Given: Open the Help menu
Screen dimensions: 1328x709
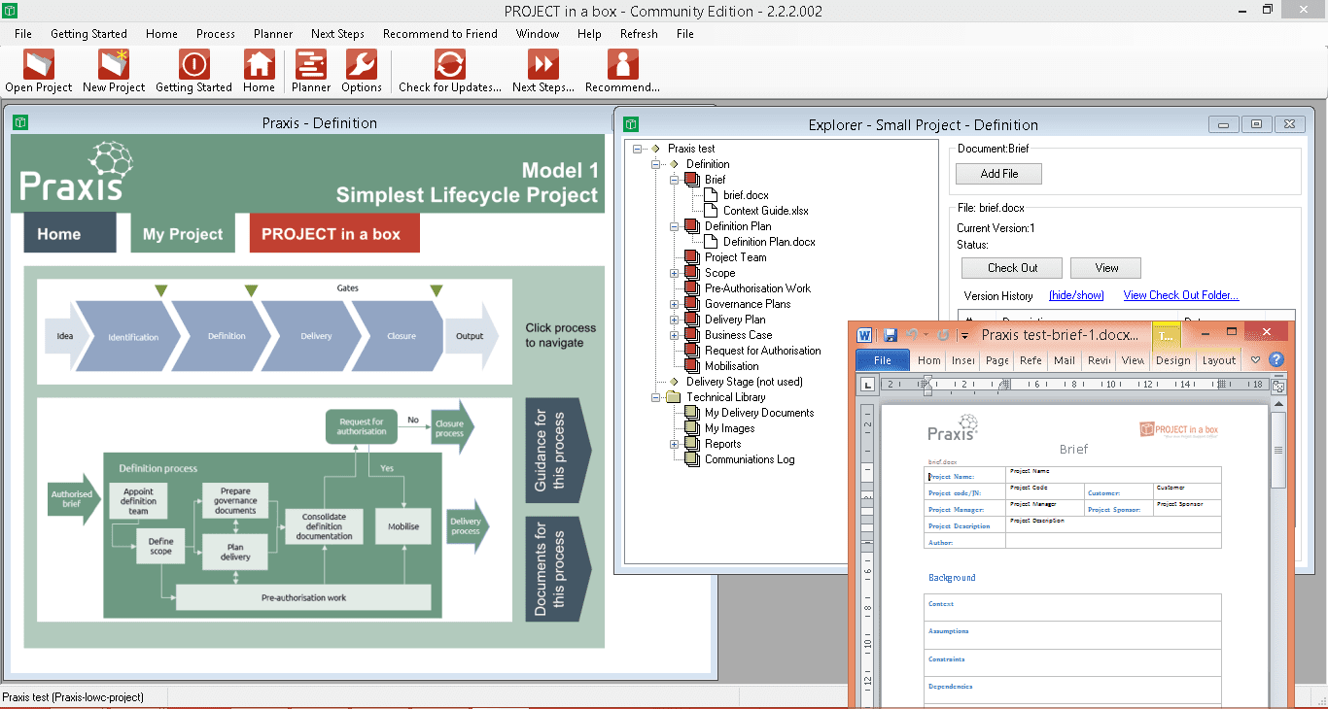Looking at the screenshot, I should tap(589, 33).
